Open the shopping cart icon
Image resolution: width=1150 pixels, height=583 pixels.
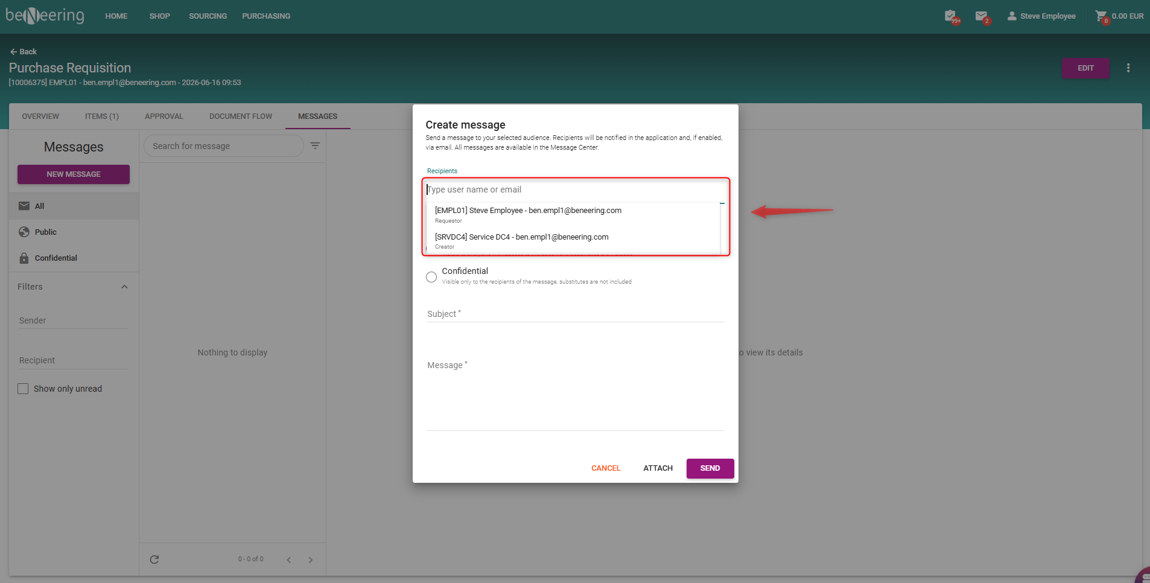click(1101, 16)
